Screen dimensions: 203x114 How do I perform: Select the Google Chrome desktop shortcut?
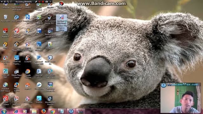(28, 73)
